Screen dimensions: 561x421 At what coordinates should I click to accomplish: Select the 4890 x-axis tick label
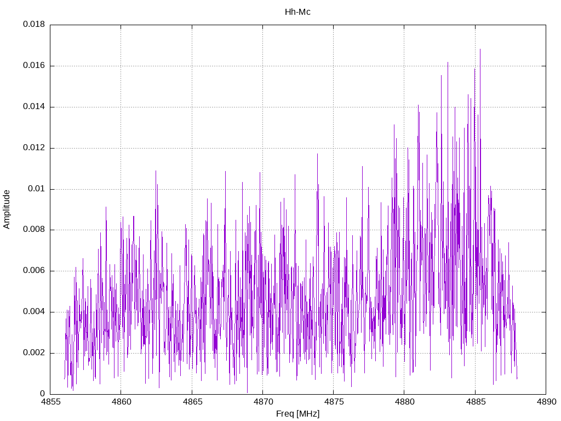click(546, 403)
